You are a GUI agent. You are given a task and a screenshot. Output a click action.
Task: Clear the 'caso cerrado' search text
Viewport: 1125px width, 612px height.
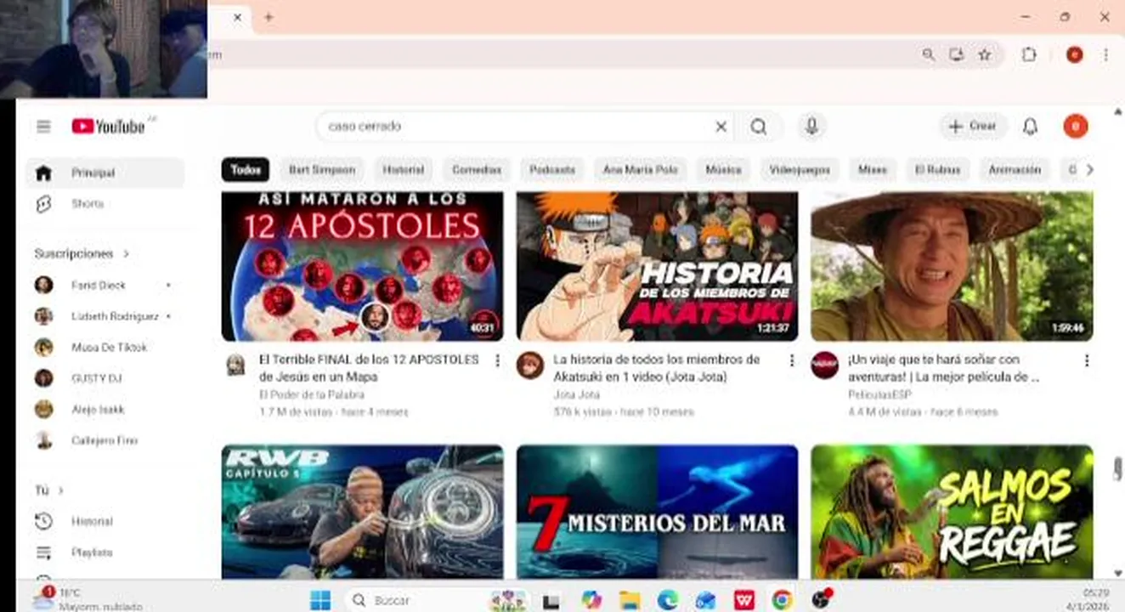click(x=721, y=127)
